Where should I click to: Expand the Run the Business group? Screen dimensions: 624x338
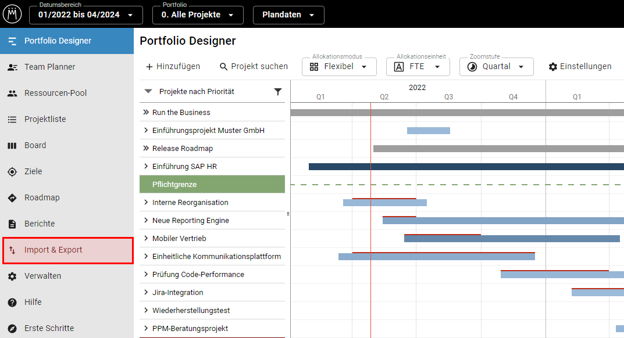pyautogui.click(x=147, y=113)
